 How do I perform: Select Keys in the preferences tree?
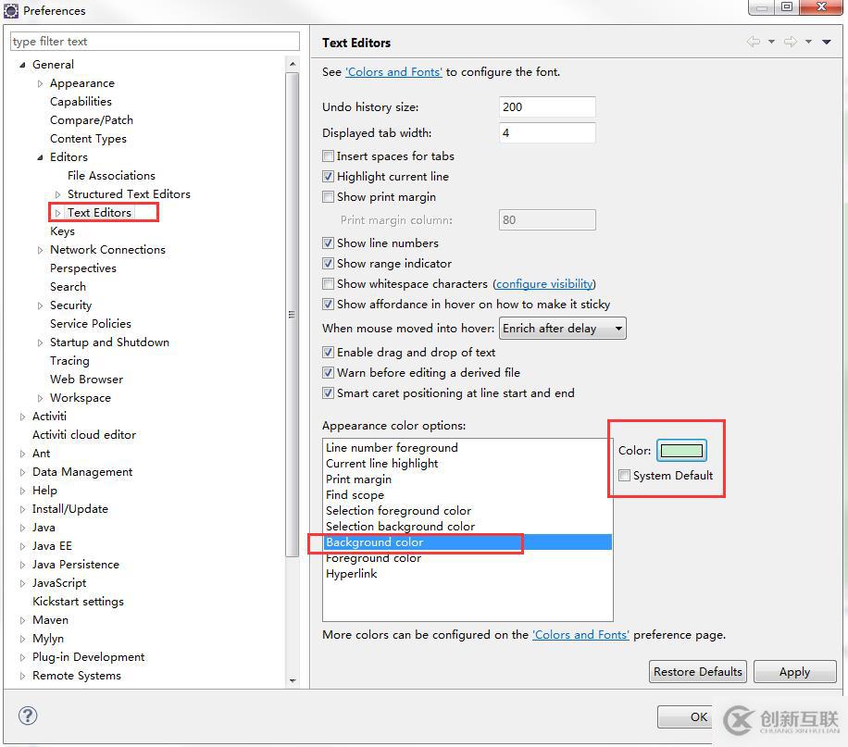(x=62, y=231)
